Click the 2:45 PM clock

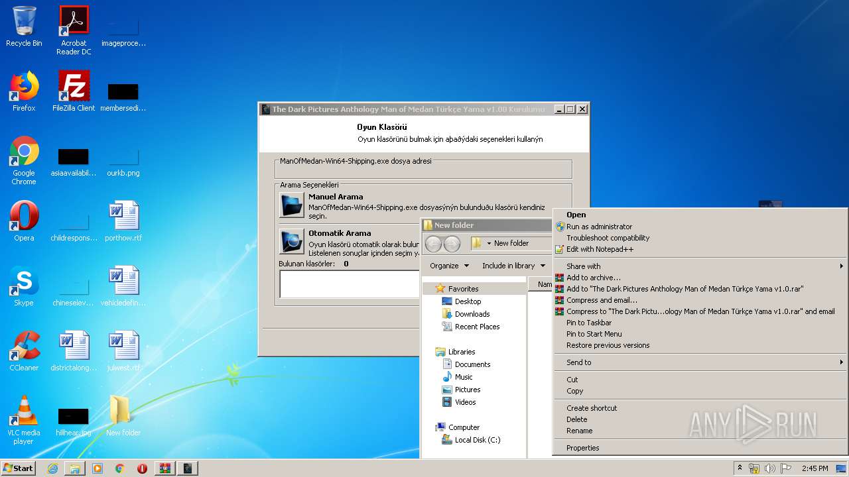(x=815, y=468)
